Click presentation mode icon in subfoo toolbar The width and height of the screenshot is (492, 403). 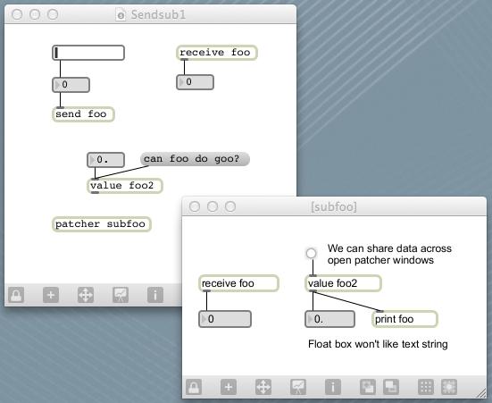tap(298, 387)
